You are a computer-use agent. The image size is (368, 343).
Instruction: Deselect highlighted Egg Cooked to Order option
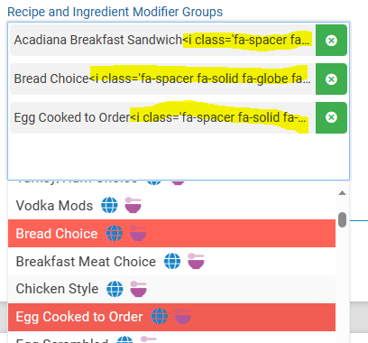(171, 317)
